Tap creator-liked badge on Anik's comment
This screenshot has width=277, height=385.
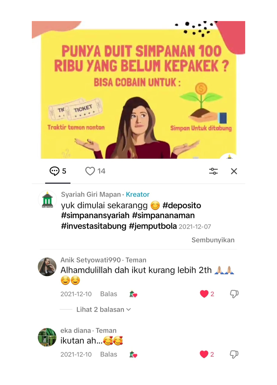pos(133,294)
